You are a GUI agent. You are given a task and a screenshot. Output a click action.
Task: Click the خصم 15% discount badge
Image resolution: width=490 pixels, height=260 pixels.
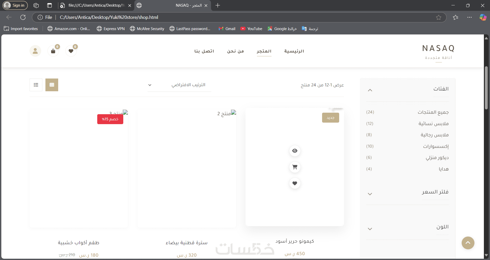pyautogui.click(x=110, y=119)
